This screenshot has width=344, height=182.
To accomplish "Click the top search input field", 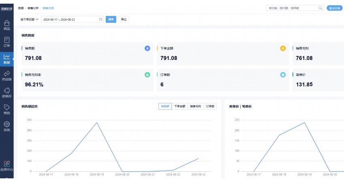I will coord(292,8).
